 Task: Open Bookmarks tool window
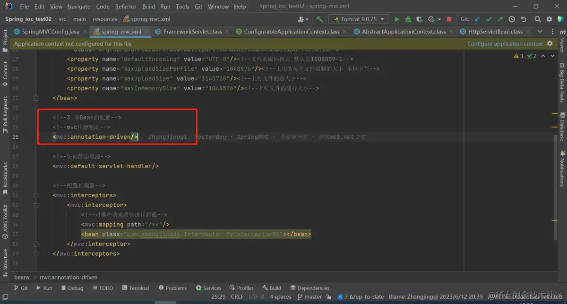(x=5, y=177)
